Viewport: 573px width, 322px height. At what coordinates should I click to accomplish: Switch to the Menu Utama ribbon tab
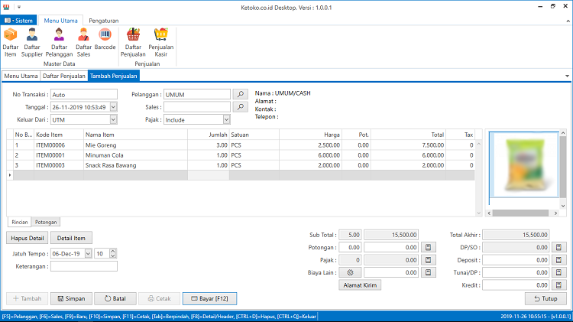pos(60,21)
